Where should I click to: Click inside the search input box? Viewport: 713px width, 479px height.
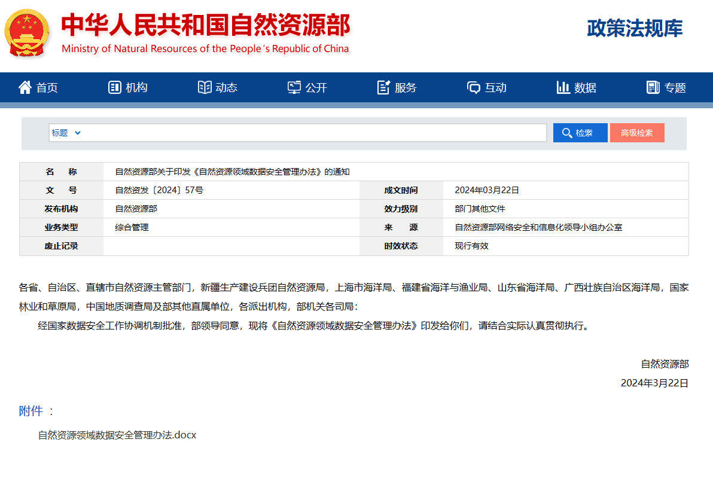pyautogui.click(x=311, y=133)
